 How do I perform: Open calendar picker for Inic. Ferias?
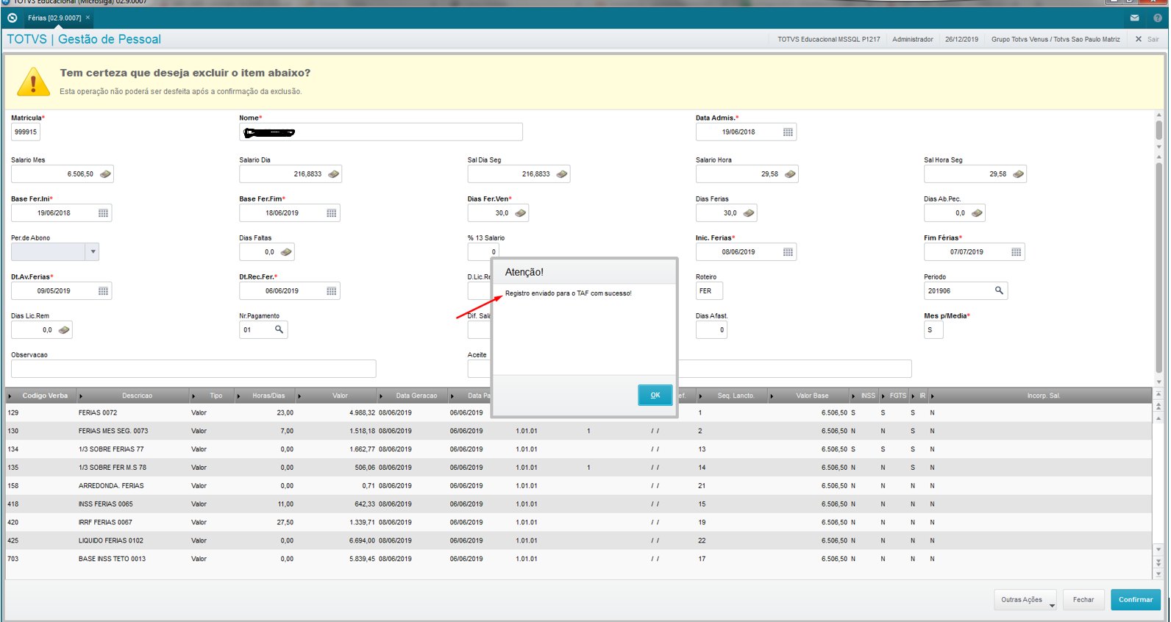788,252
